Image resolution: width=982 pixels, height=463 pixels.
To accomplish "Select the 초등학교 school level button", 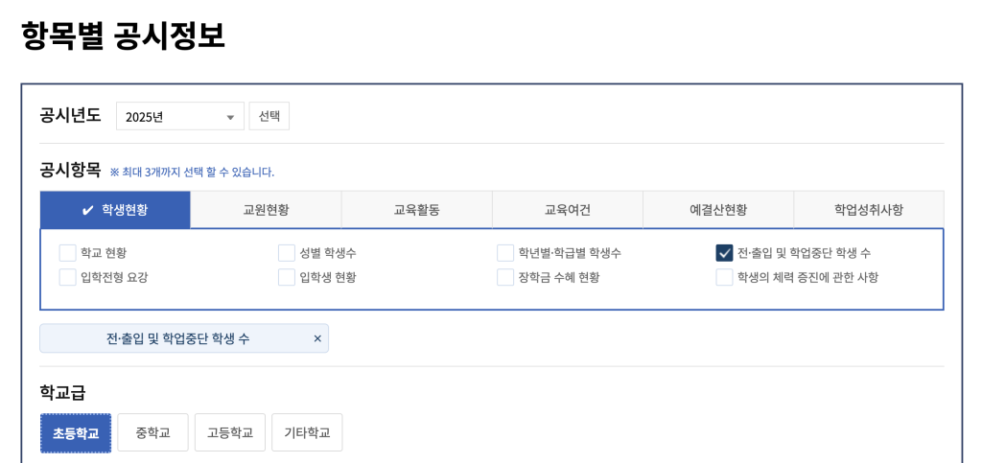I will pos(76,433).
